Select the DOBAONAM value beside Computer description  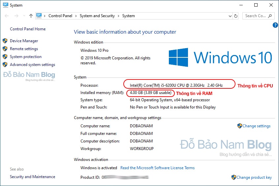pos(141,141)
